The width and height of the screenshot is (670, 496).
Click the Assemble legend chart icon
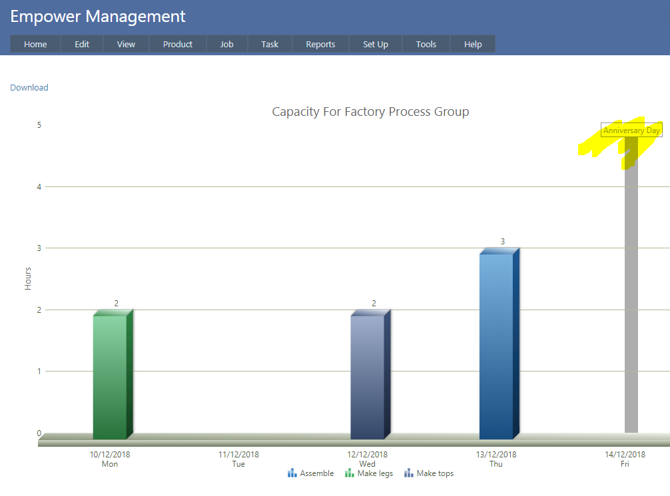(x=292, y=473)
